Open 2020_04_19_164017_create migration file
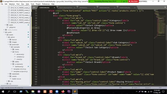The width and height of the screenshot is (167, 94). tap(20, 13)
